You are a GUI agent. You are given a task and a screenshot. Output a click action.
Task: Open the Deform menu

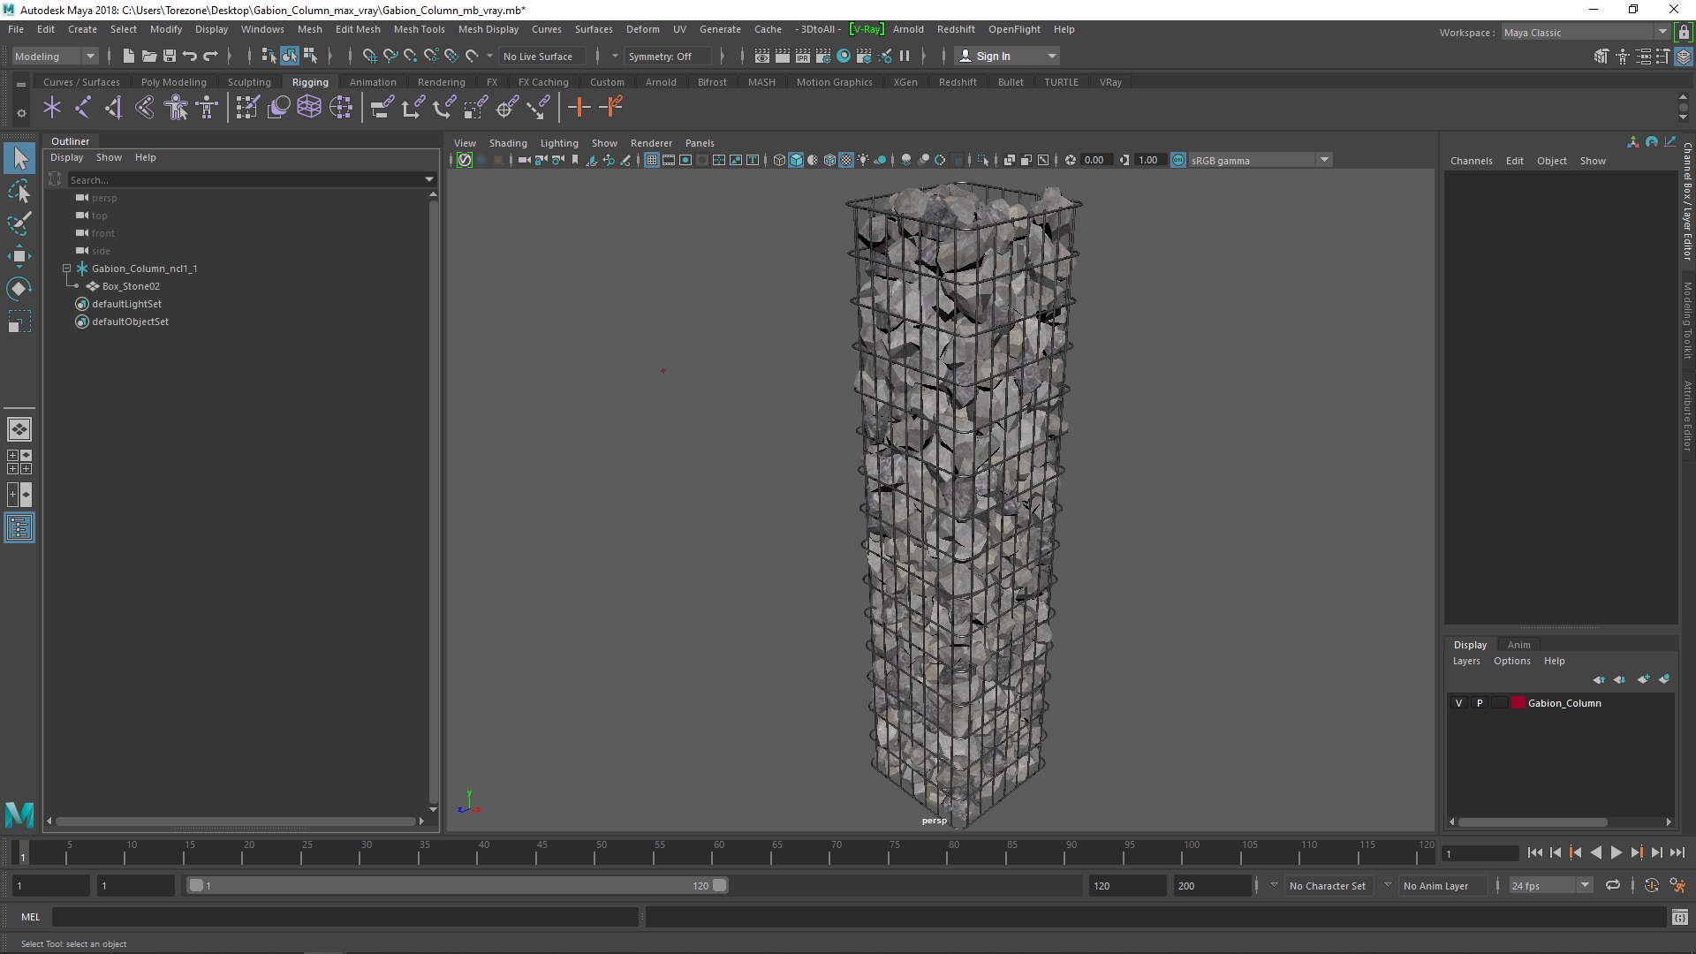(642, 29)
